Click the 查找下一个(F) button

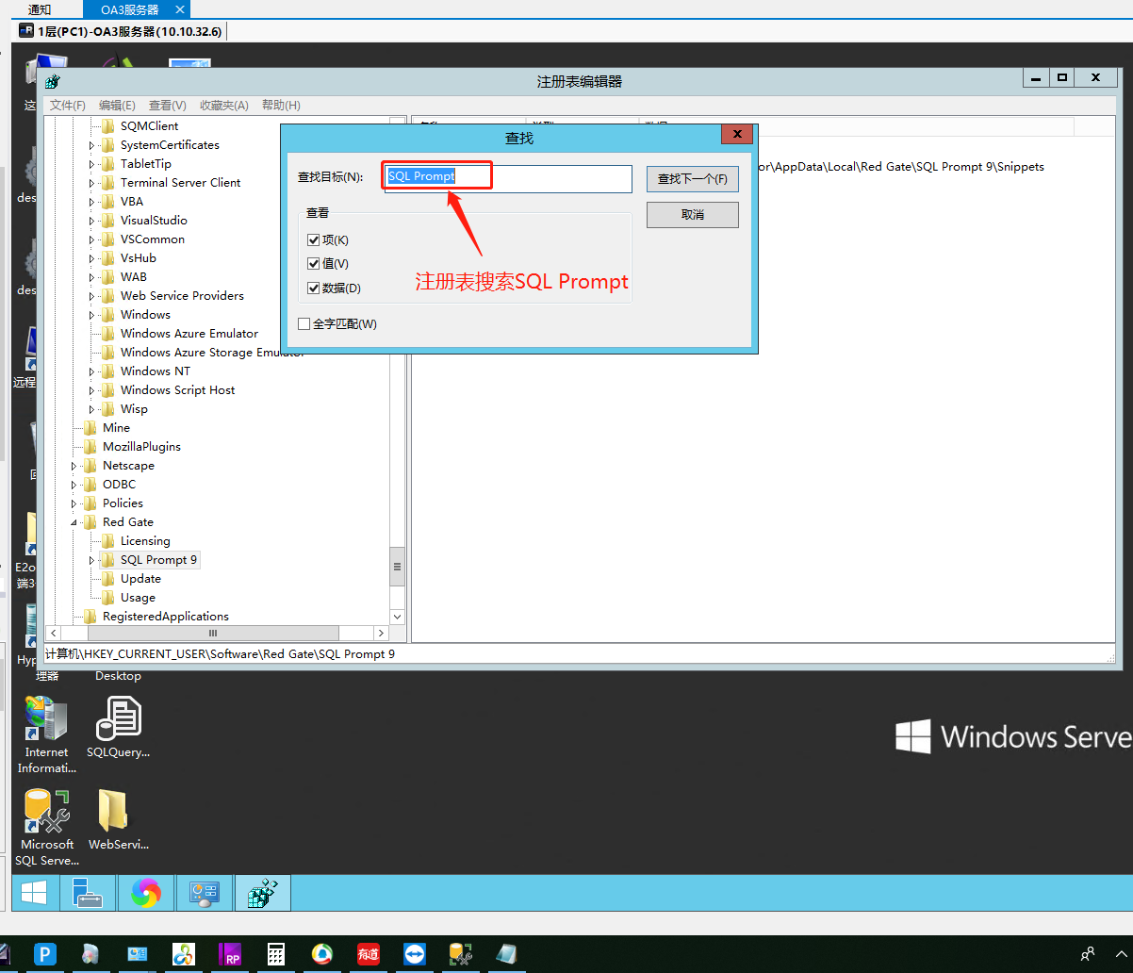point(693,179)
